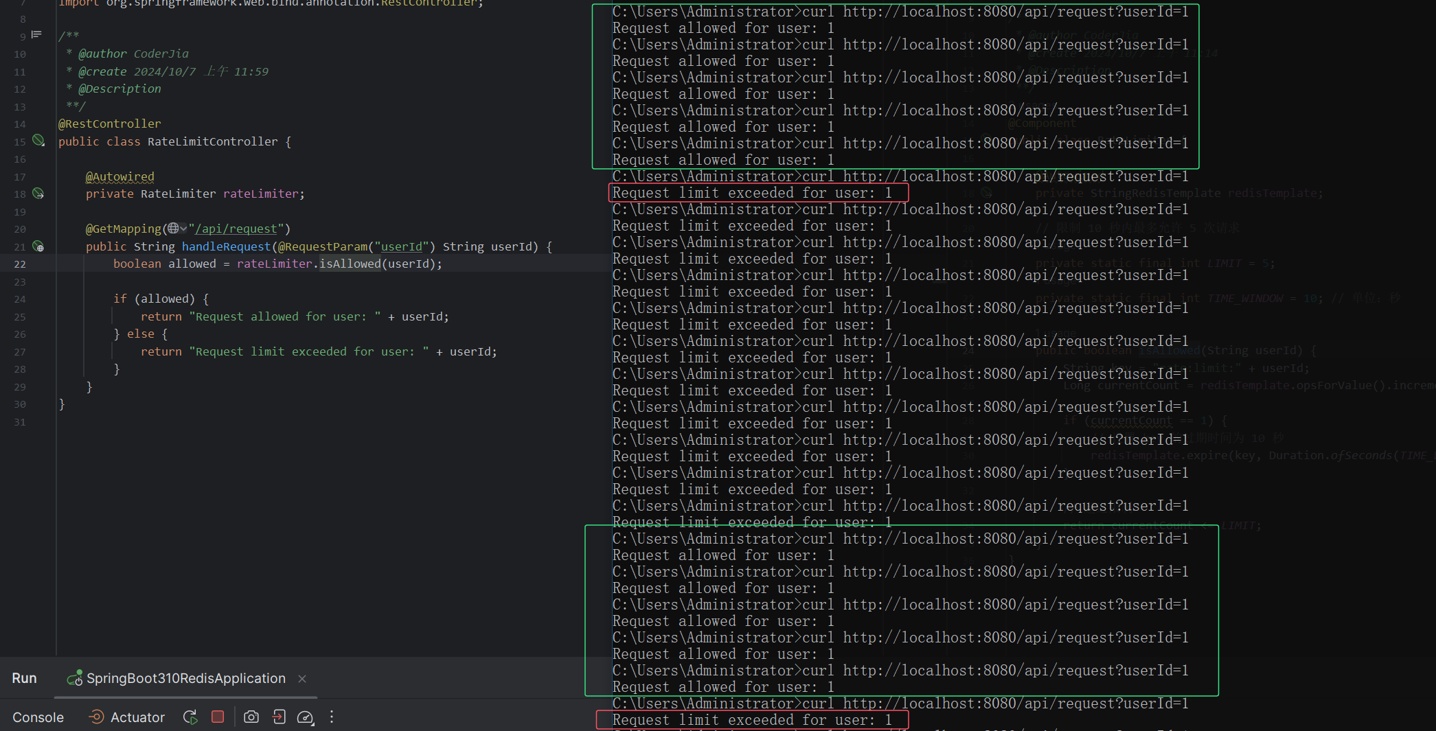This screenshot has height=731, width=1436.
Task: Open the Run toolbar more options menu
Action: pos(332,717)
